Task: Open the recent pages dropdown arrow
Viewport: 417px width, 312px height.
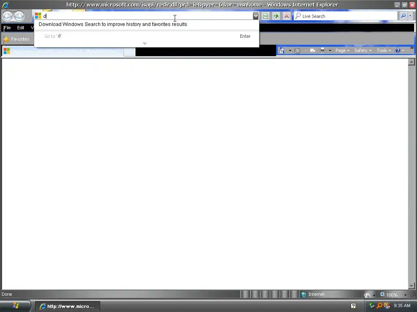Action: [x=28, y=16]
